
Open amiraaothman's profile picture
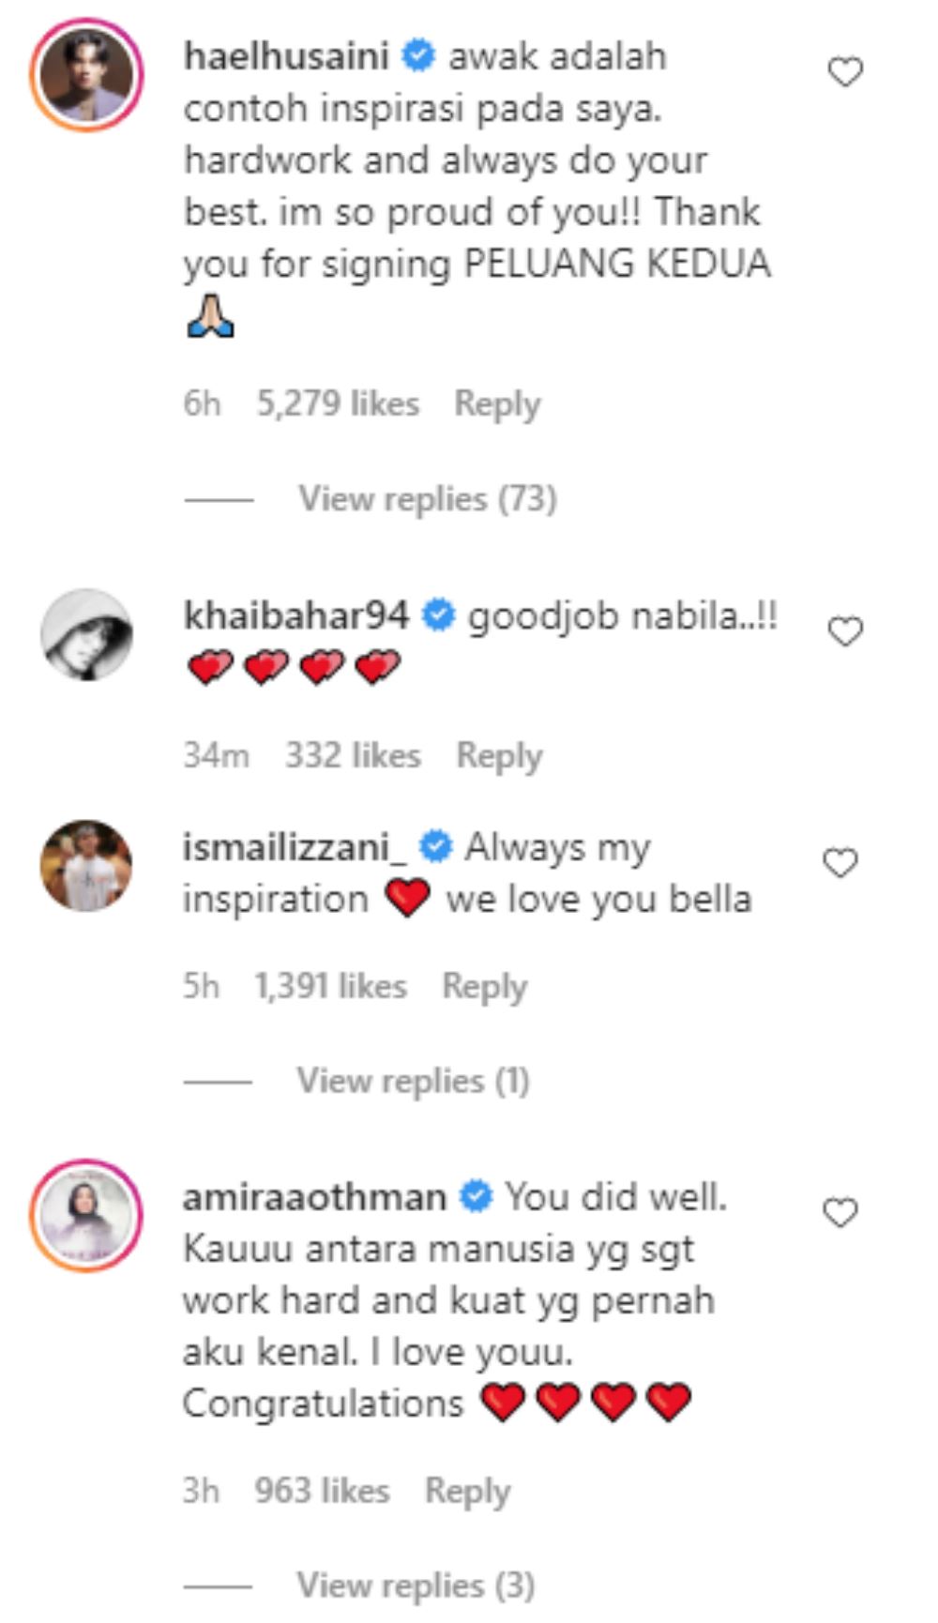86,1216
